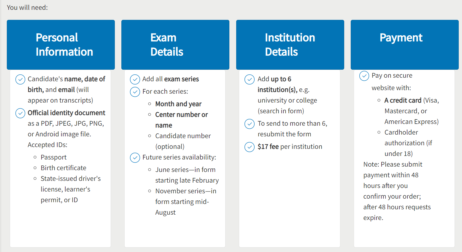
Task: Click the Center number or name item
Action: click(x=182, y=120)
